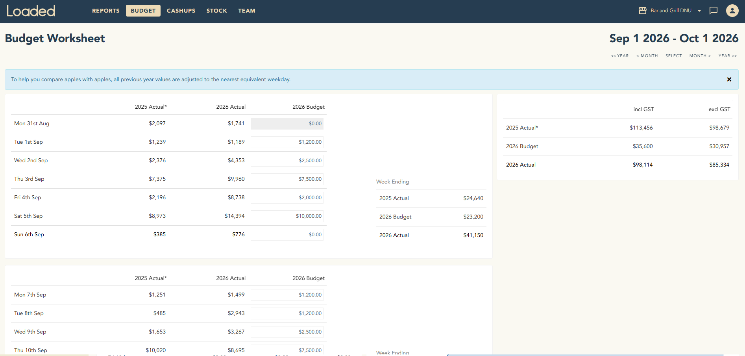Select the $9,960 value for Thu 3rd Sep
The image size is (745, 356).
click(236, 179)
